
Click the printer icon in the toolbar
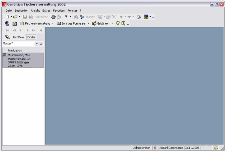(x=53, y=17)
